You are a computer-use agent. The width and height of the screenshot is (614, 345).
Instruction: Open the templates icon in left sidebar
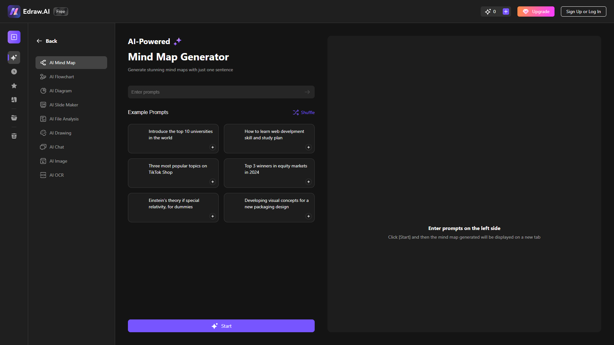14,100
